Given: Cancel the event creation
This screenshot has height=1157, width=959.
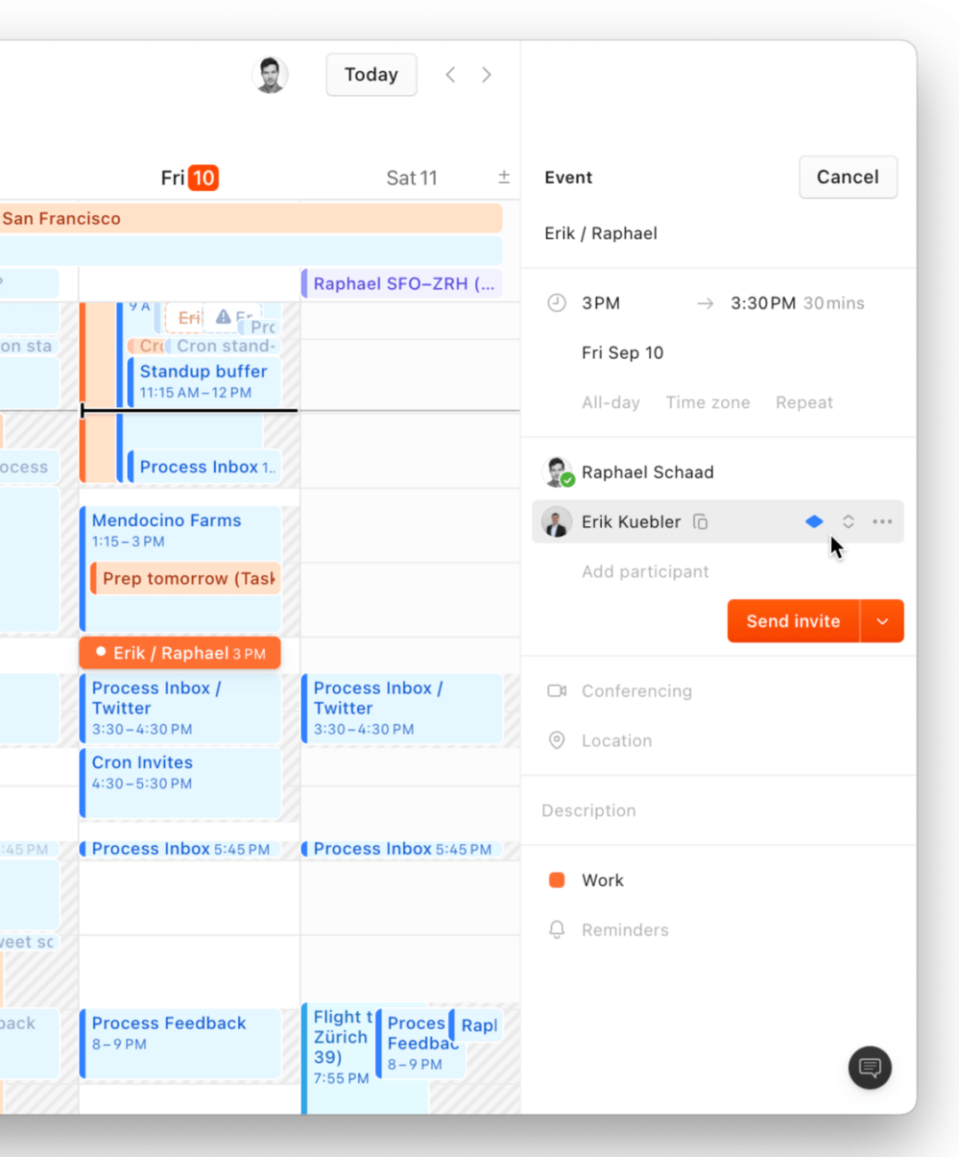Looking at the screenshot, I should coord(847,177).
